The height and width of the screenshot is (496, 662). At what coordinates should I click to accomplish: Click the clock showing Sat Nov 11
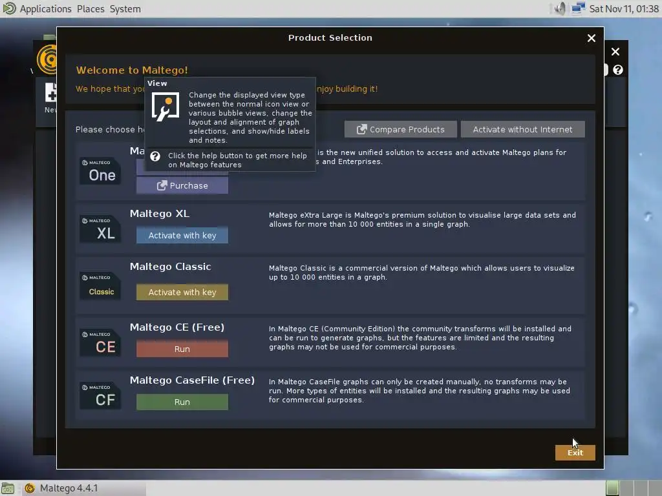click(x=624, y=9)
